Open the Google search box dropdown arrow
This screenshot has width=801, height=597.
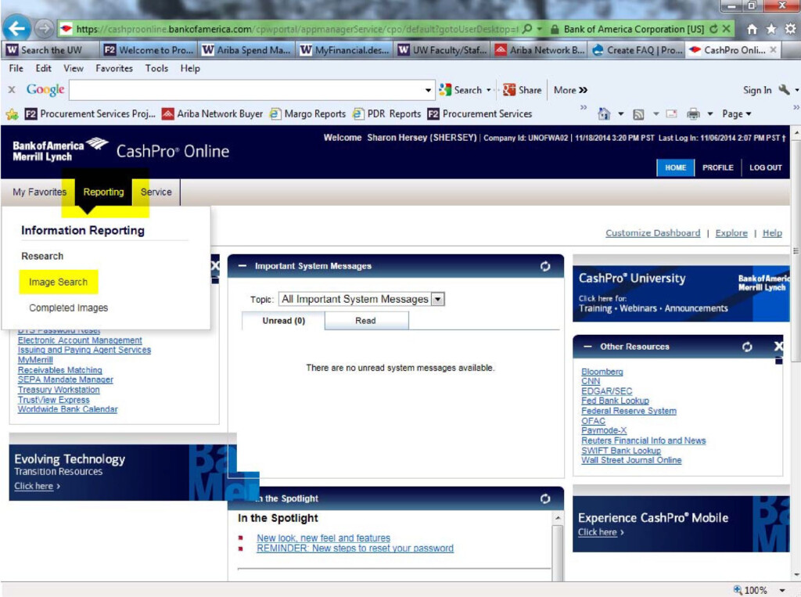point(428,90)
